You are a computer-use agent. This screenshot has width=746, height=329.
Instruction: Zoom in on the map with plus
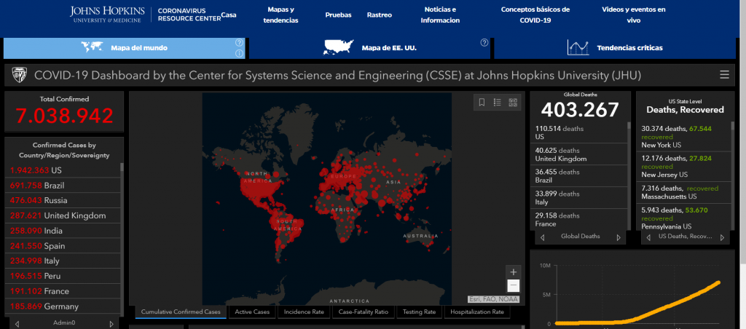[x=514, y=272]
